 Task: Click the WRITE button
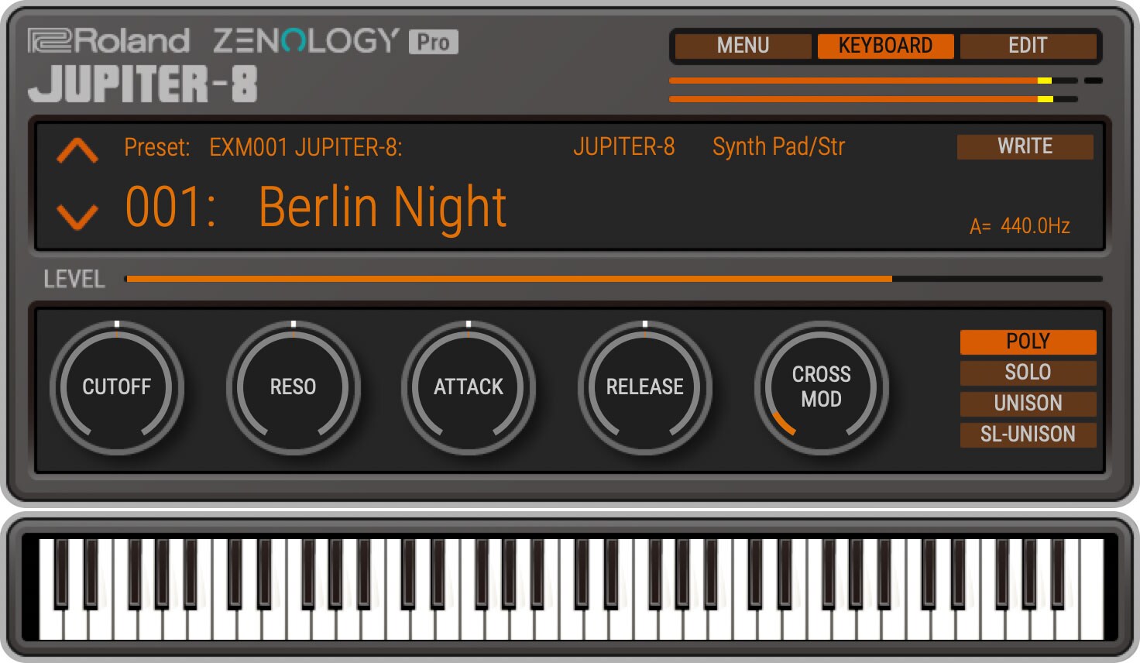[x=1025, y=146]
